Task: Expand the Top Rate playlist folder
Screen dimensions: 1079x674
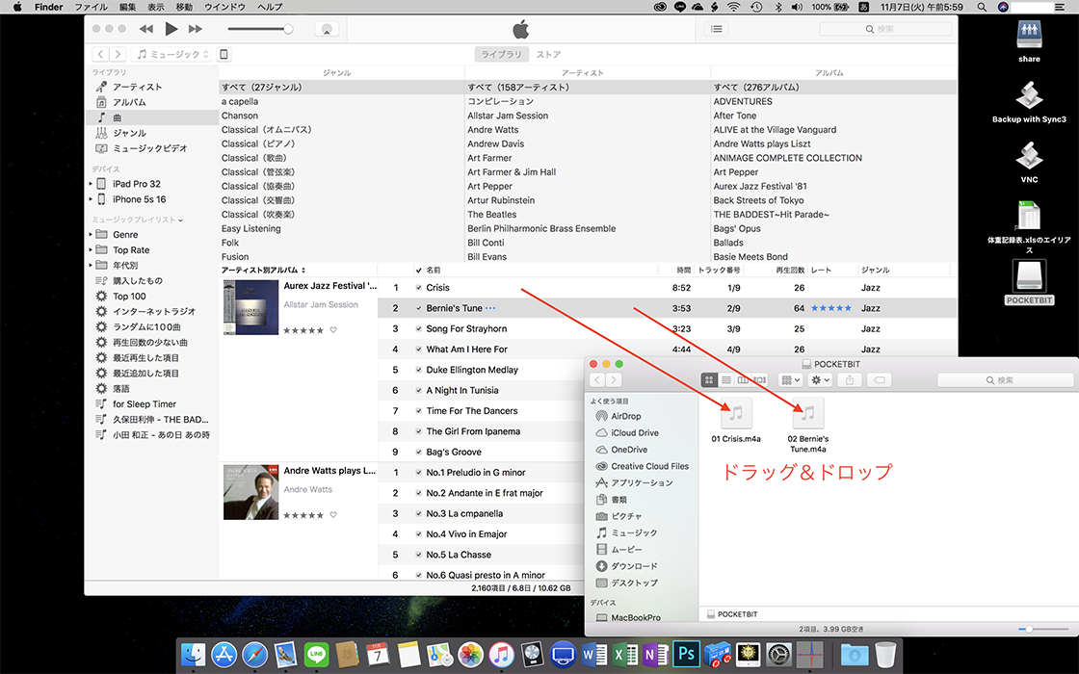Action: [x=91, y=250]
